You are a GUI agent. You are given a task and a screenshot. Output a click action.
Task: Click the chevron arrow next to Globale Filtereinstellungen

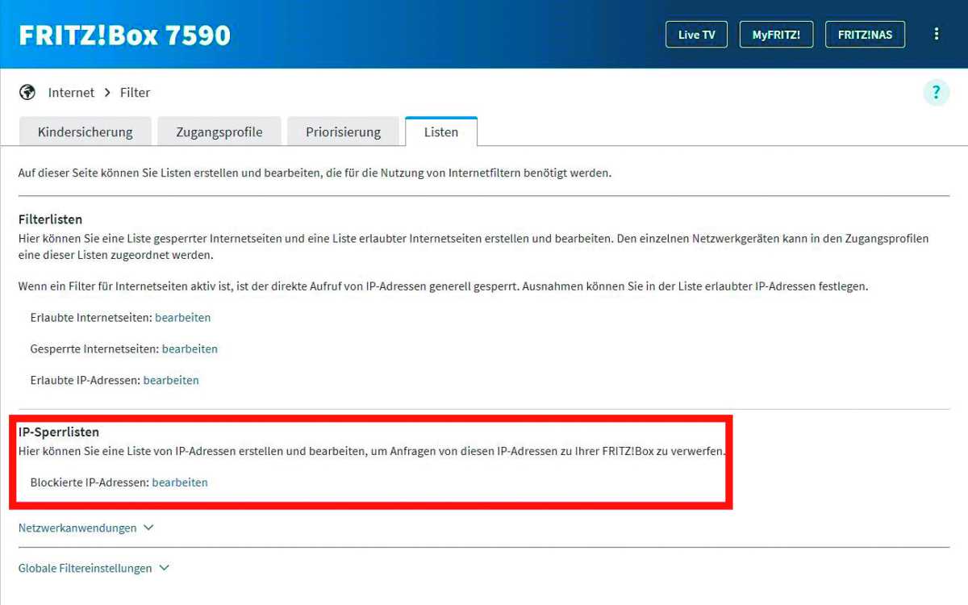165,568
